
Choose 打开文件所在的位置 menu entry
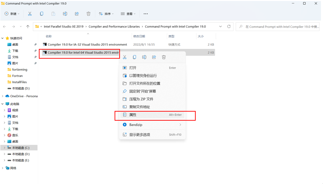[x=152, y=83]
